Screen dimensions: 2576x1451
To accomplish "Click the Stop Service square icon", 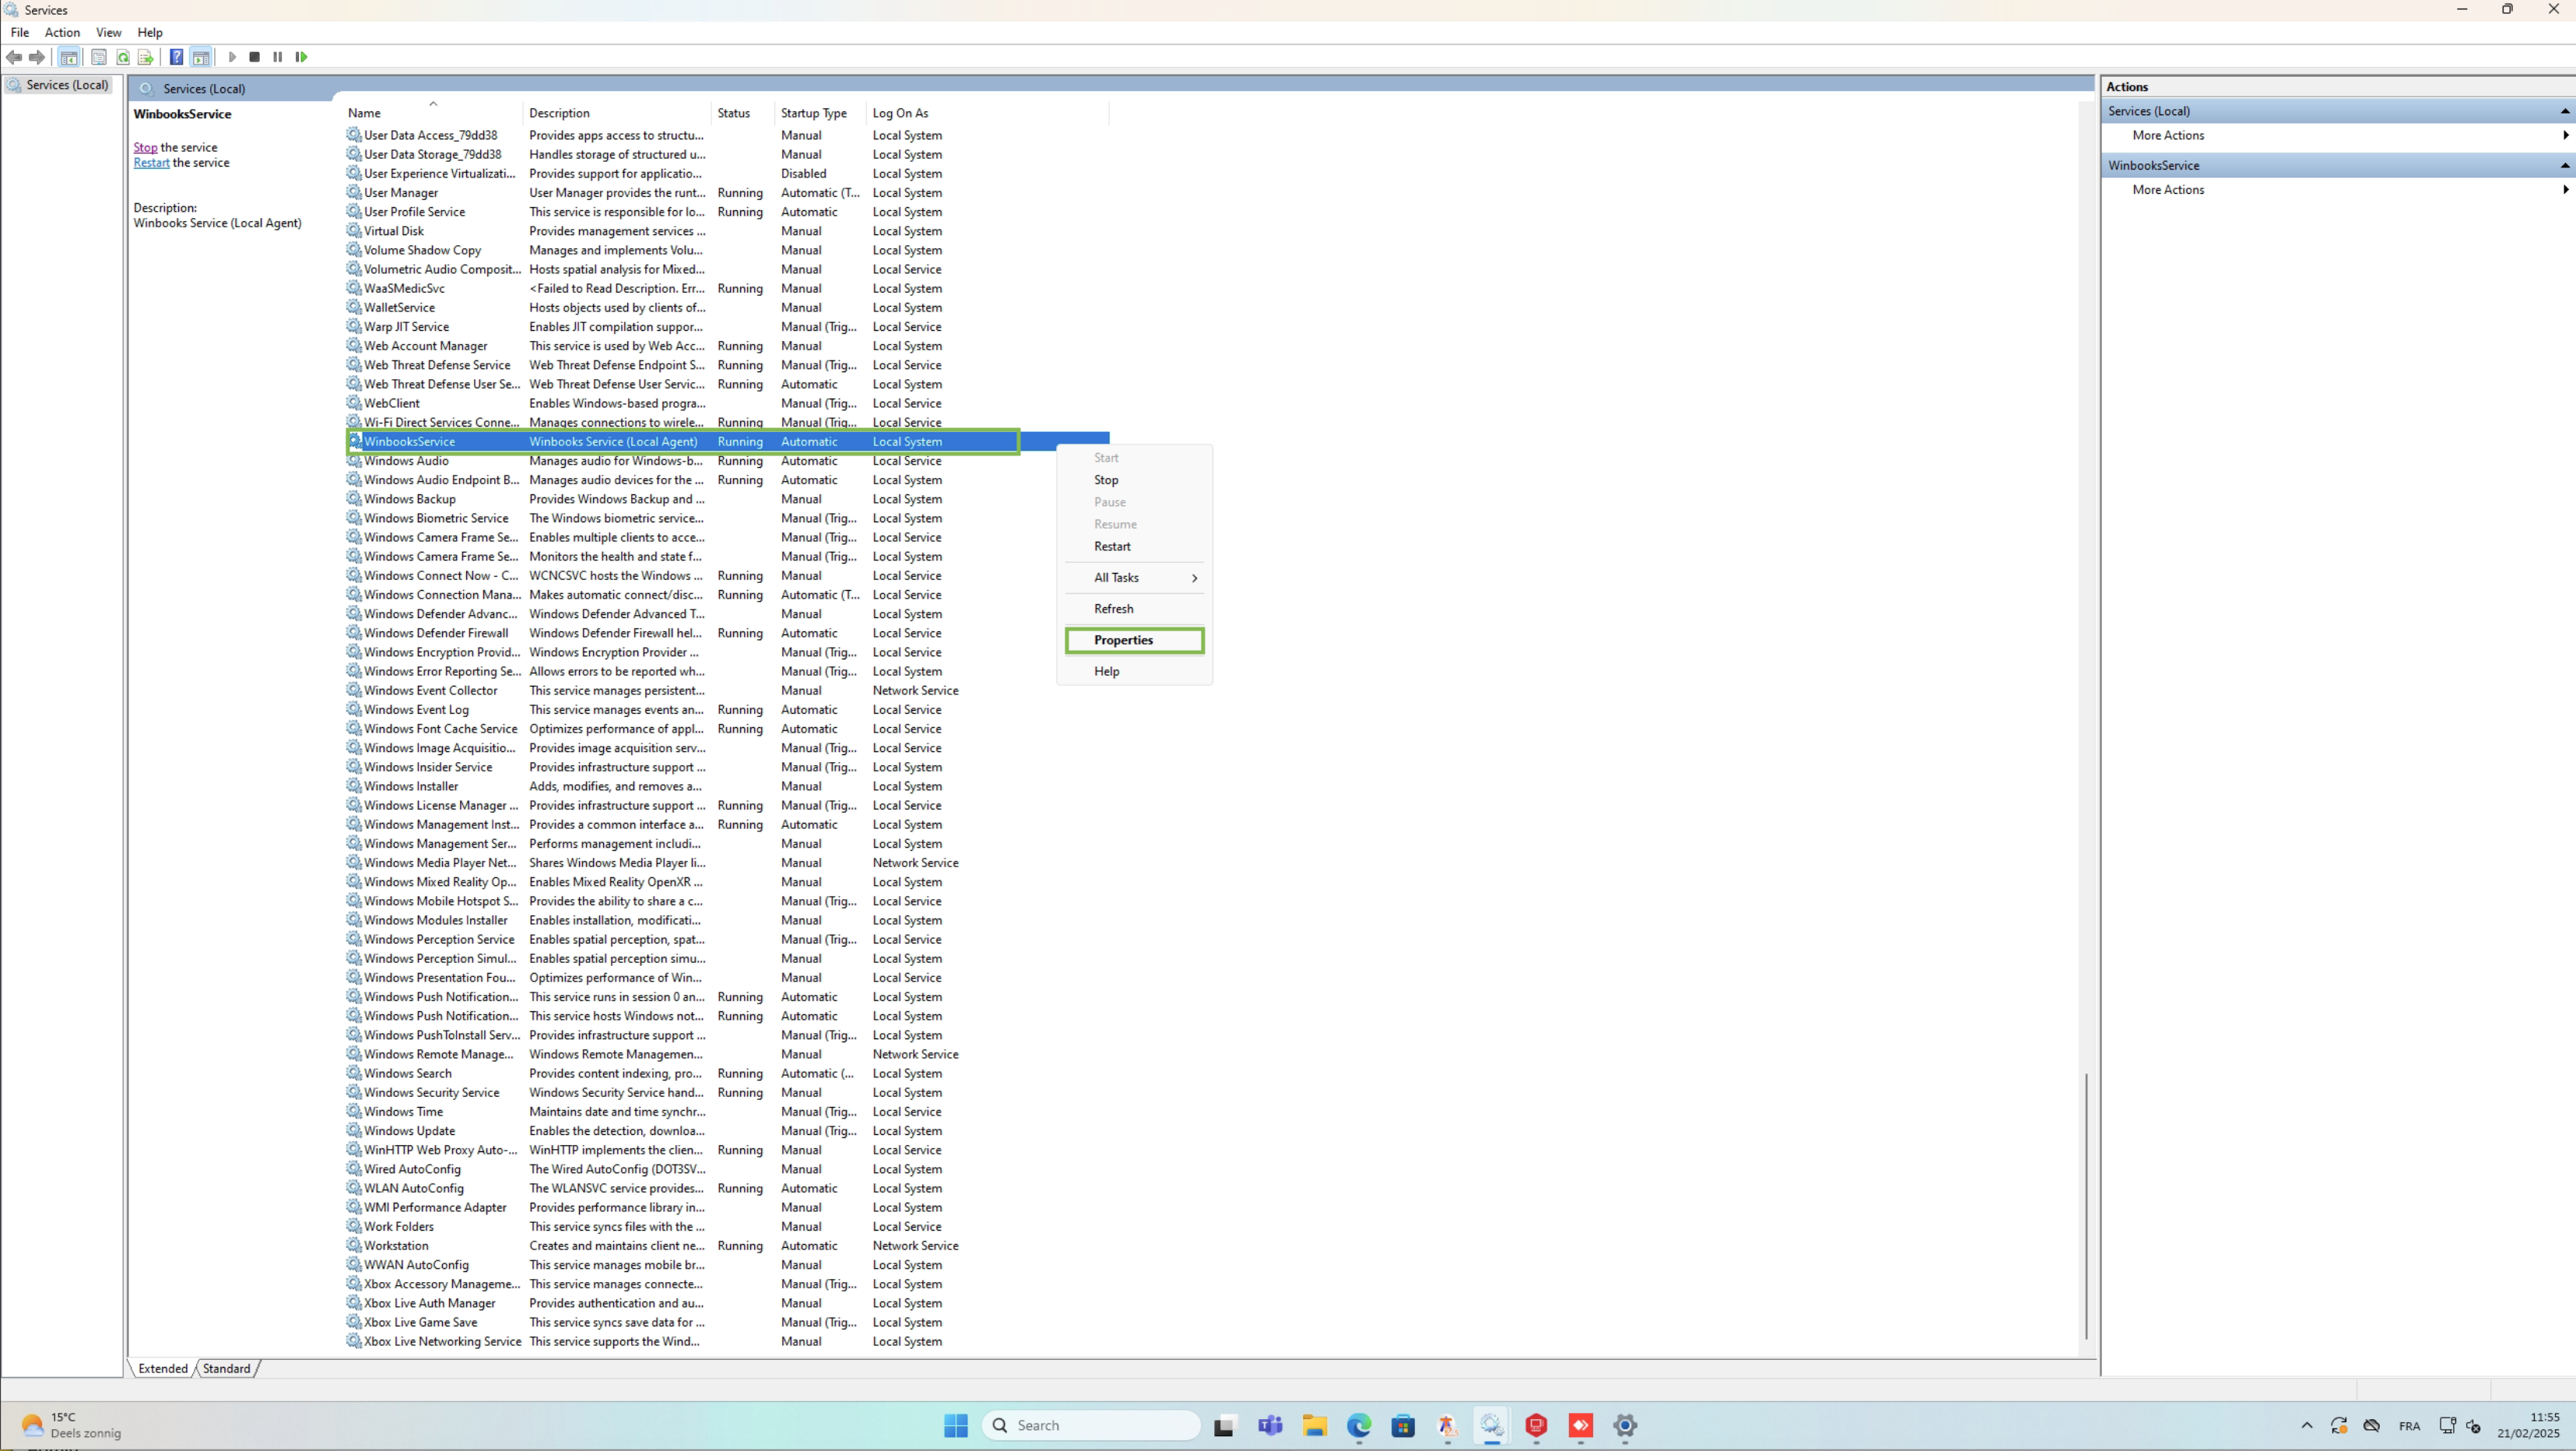I will pos(255,57).
